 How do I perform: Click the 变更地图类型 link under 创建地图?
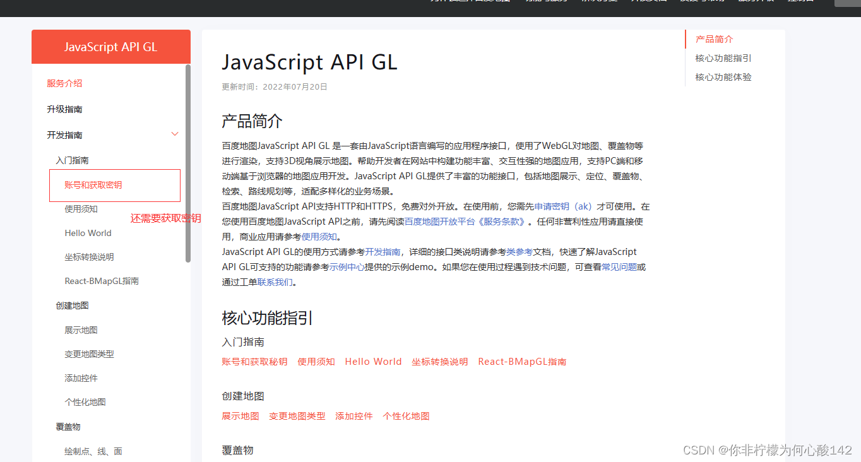[x=297, y=416]
